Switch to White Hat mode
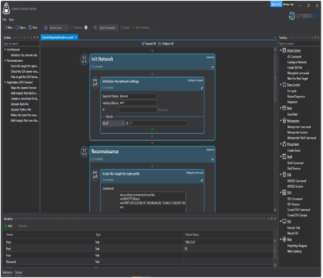The image size is (323, 278). click(289, 4)
